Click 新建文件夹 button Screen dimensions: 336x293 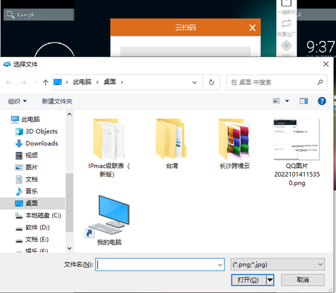tap(57, 101)
